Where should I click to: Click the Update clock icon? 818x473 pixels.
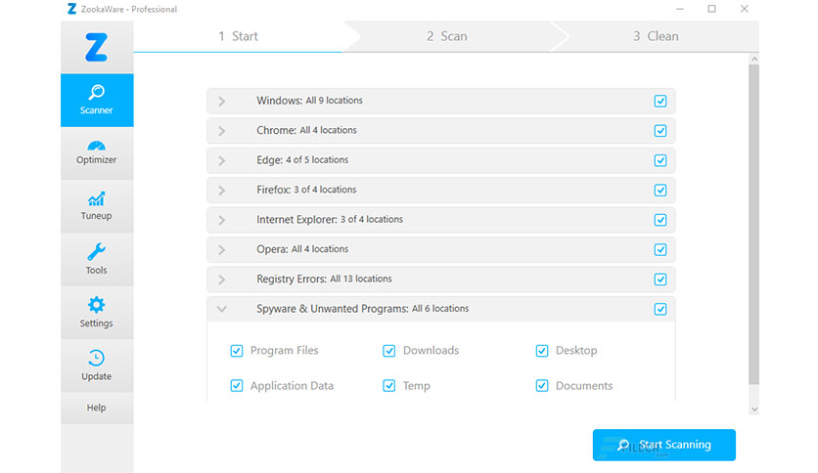coord(97,359)
